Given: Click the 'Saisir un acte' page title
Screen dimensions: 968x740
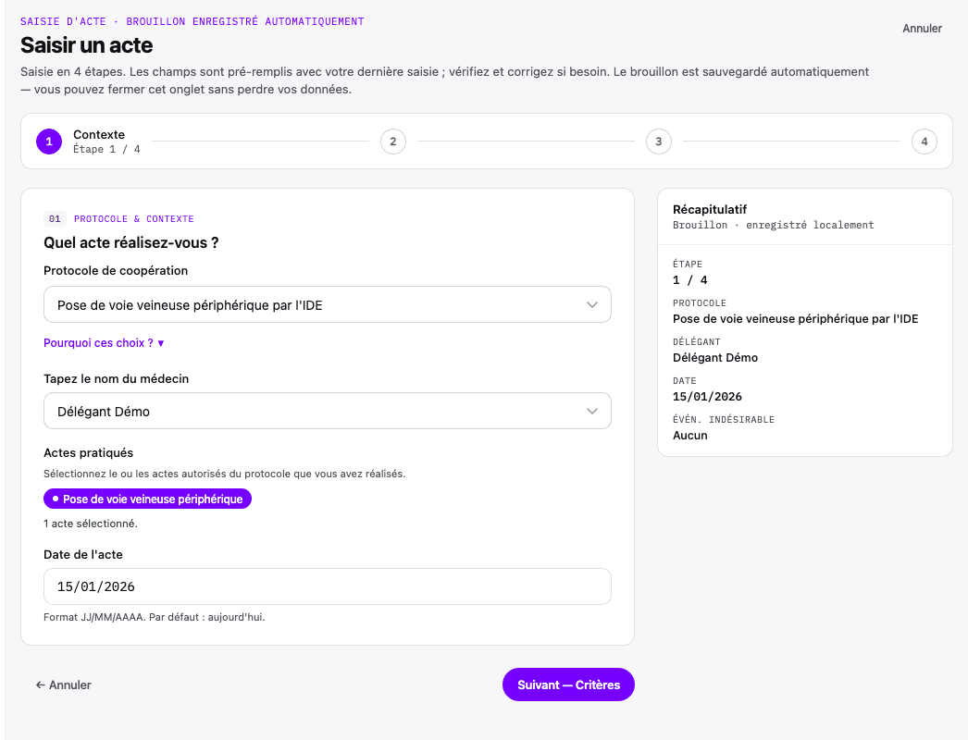Looking at the screenshot, I should (x=86, y=45).
